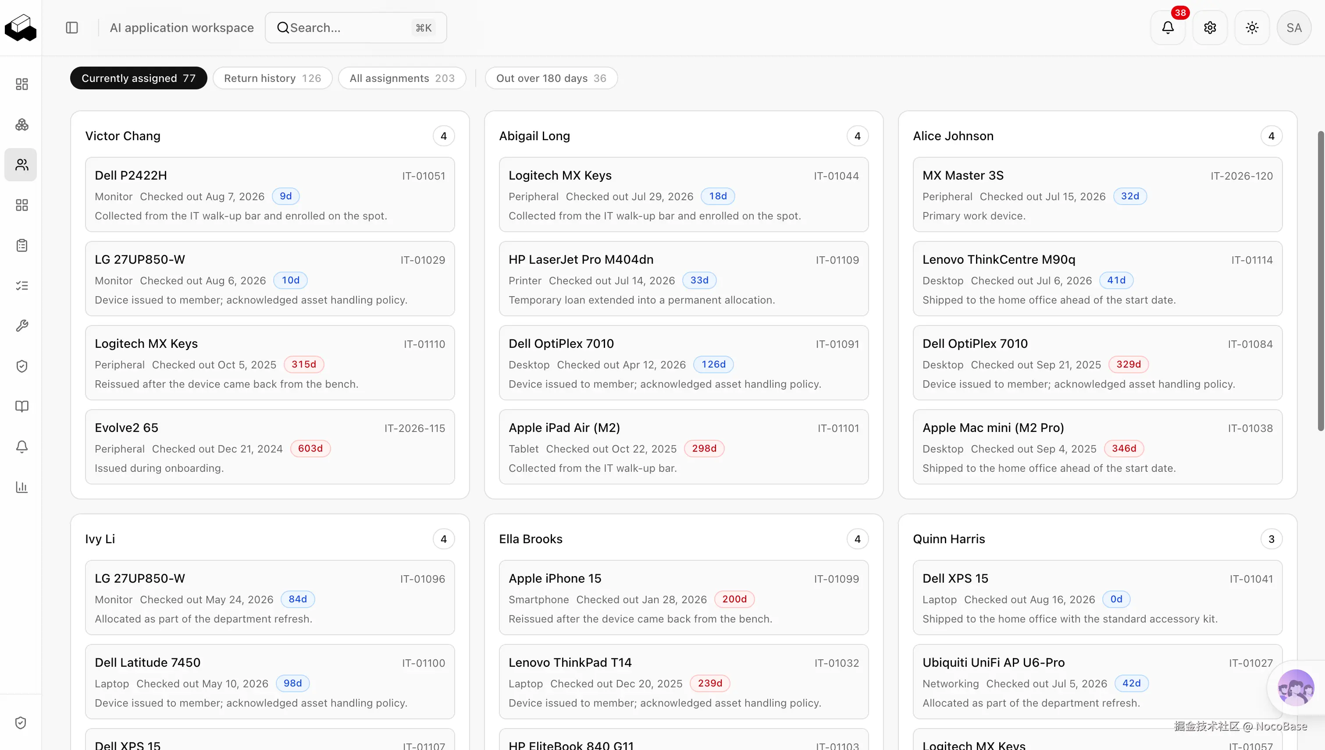This screenshot has width=1325, height=750.
Task: Open the wrench maintenance sidebar icon
Action: 21,326
